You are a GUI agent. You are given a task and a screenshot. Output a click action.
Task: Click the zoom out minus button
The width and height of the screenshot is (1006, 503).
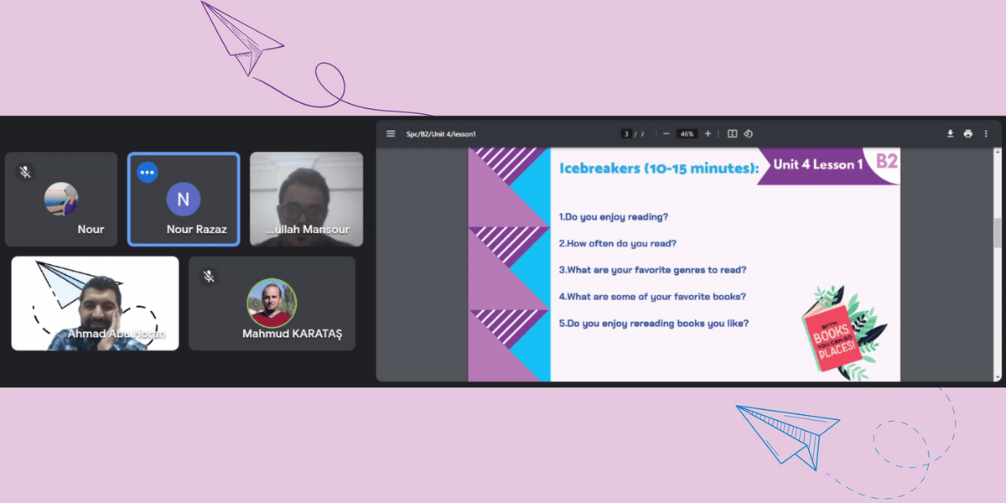click(666, 133)
